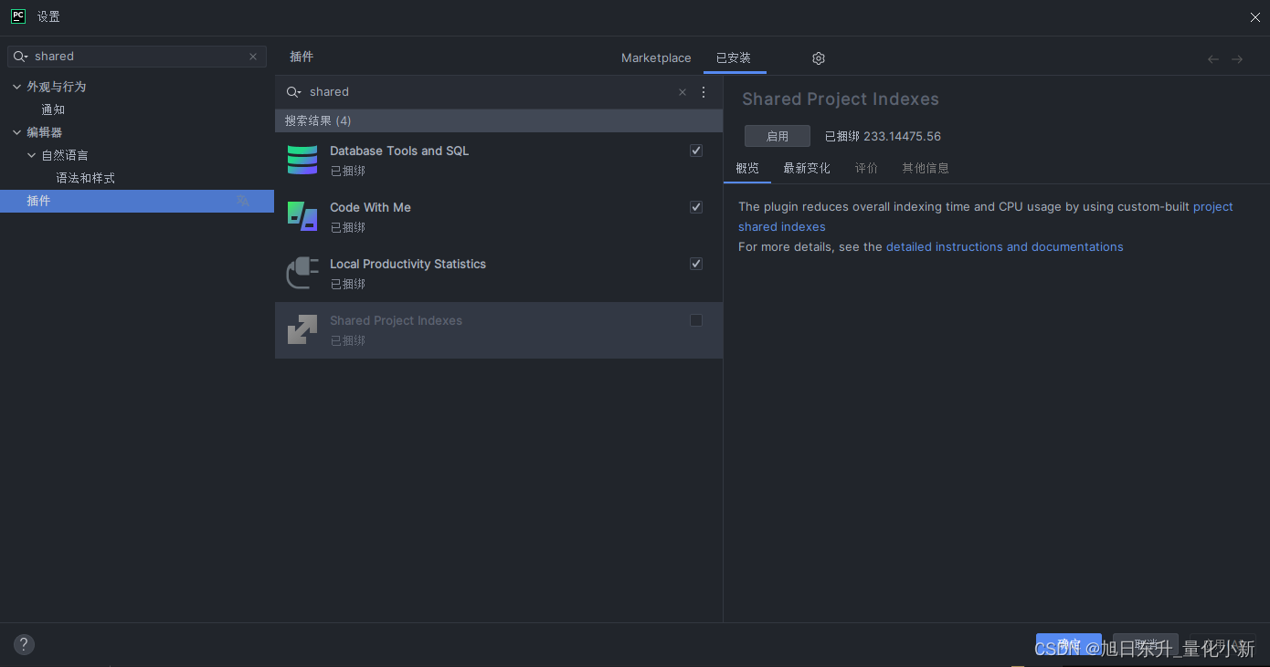Collapse the 外观与行为 tree node
Screen dimensions: 1270x667
coord(16,87)
